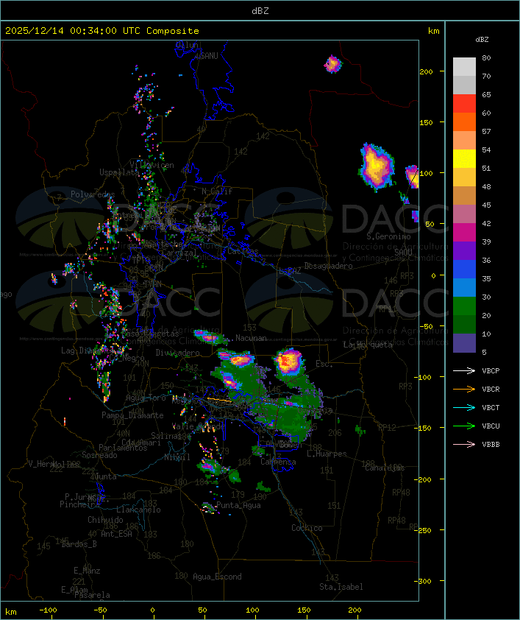520x620 pixels.
Task: Choose the dark green 10-20 dBZ swatch
Action: click(464, 324)
